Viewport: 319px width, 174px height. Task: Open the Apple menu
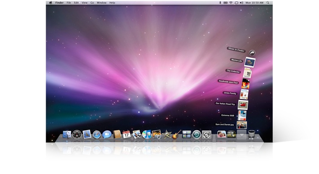pos(51,3)
